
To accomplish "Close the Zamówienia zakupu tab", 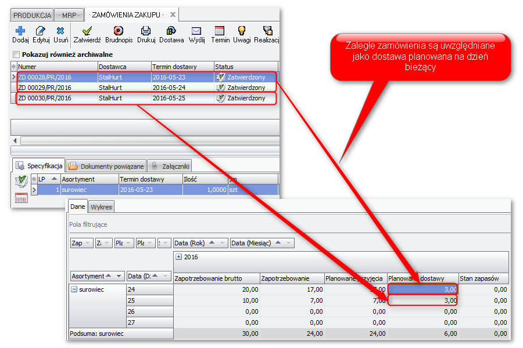I will click(x=173, y=14).
